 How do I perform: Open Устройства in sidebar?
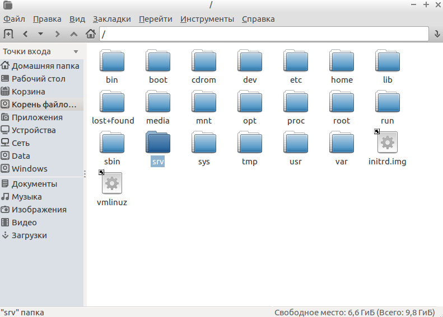pos(41,130)
